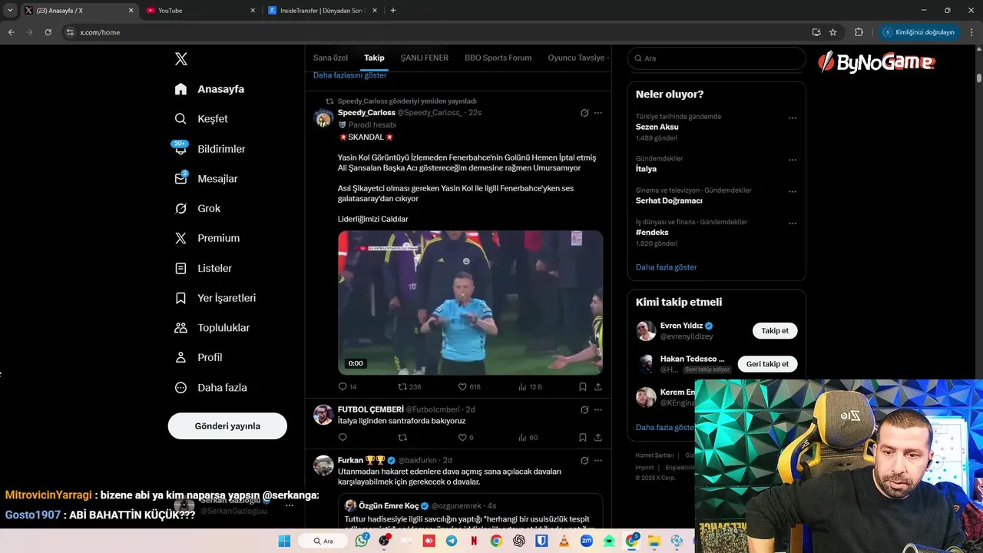
Task: Click the Kimliğinizi doğrulayın button
Action: 919,32
